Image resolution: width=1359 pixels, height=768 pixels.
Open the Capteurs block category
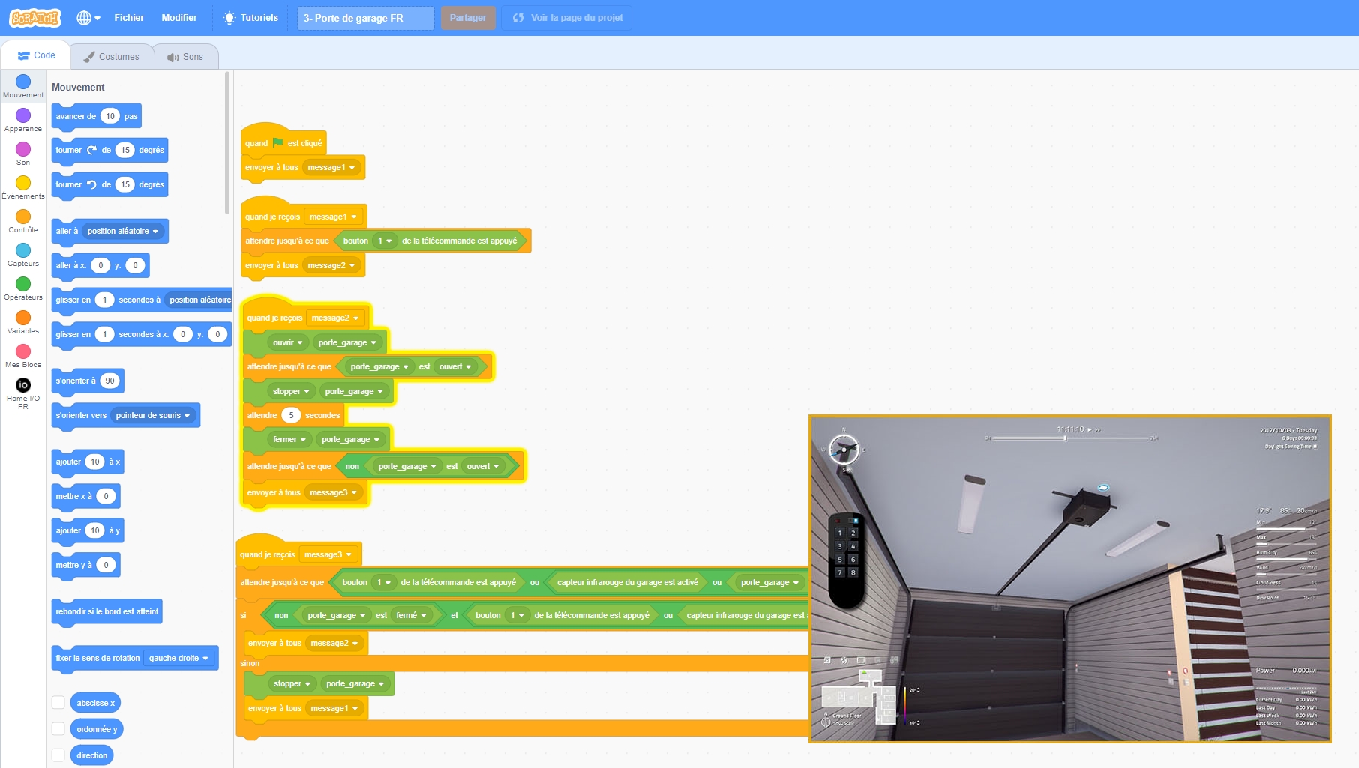(x=23, y=251)
